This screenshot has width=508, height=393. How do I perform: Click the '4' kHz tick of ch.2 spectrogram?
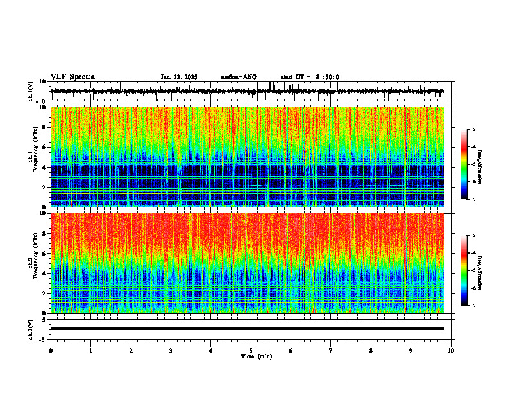[x=44, y=274]
